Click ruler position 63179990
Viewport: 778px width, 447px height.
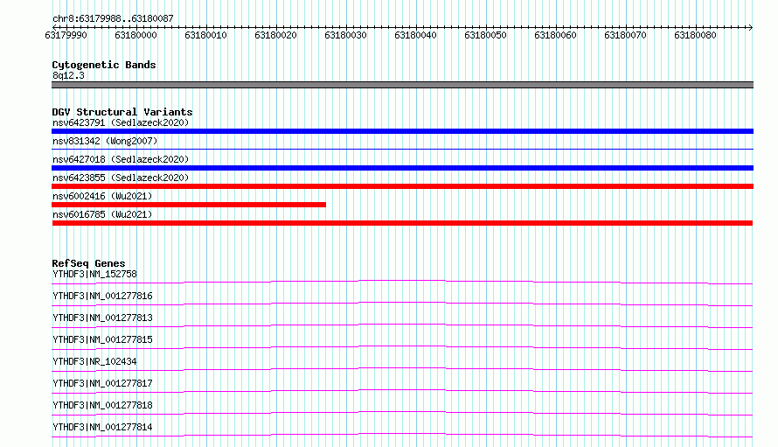(66, 35)
